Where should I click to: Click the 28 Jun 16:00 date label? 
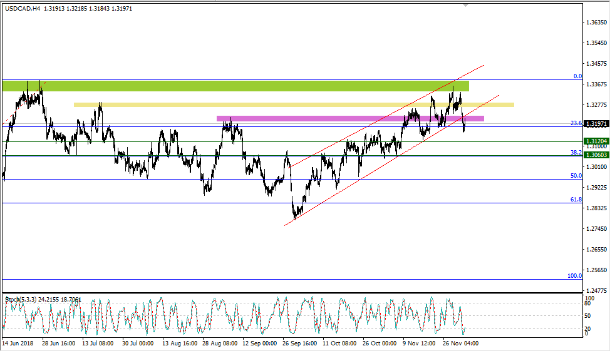58,343
